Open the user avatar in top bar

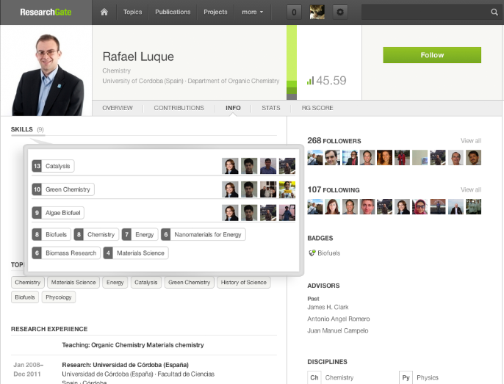click(317, 12)
